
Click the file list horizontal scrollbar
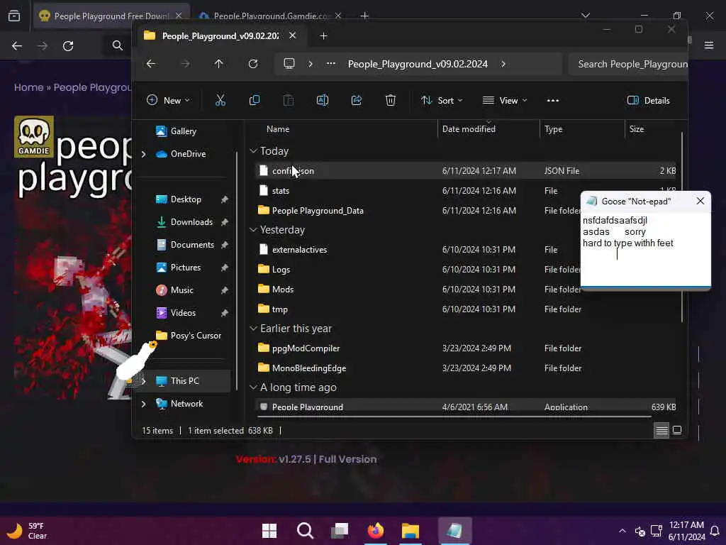pos(454,417)
